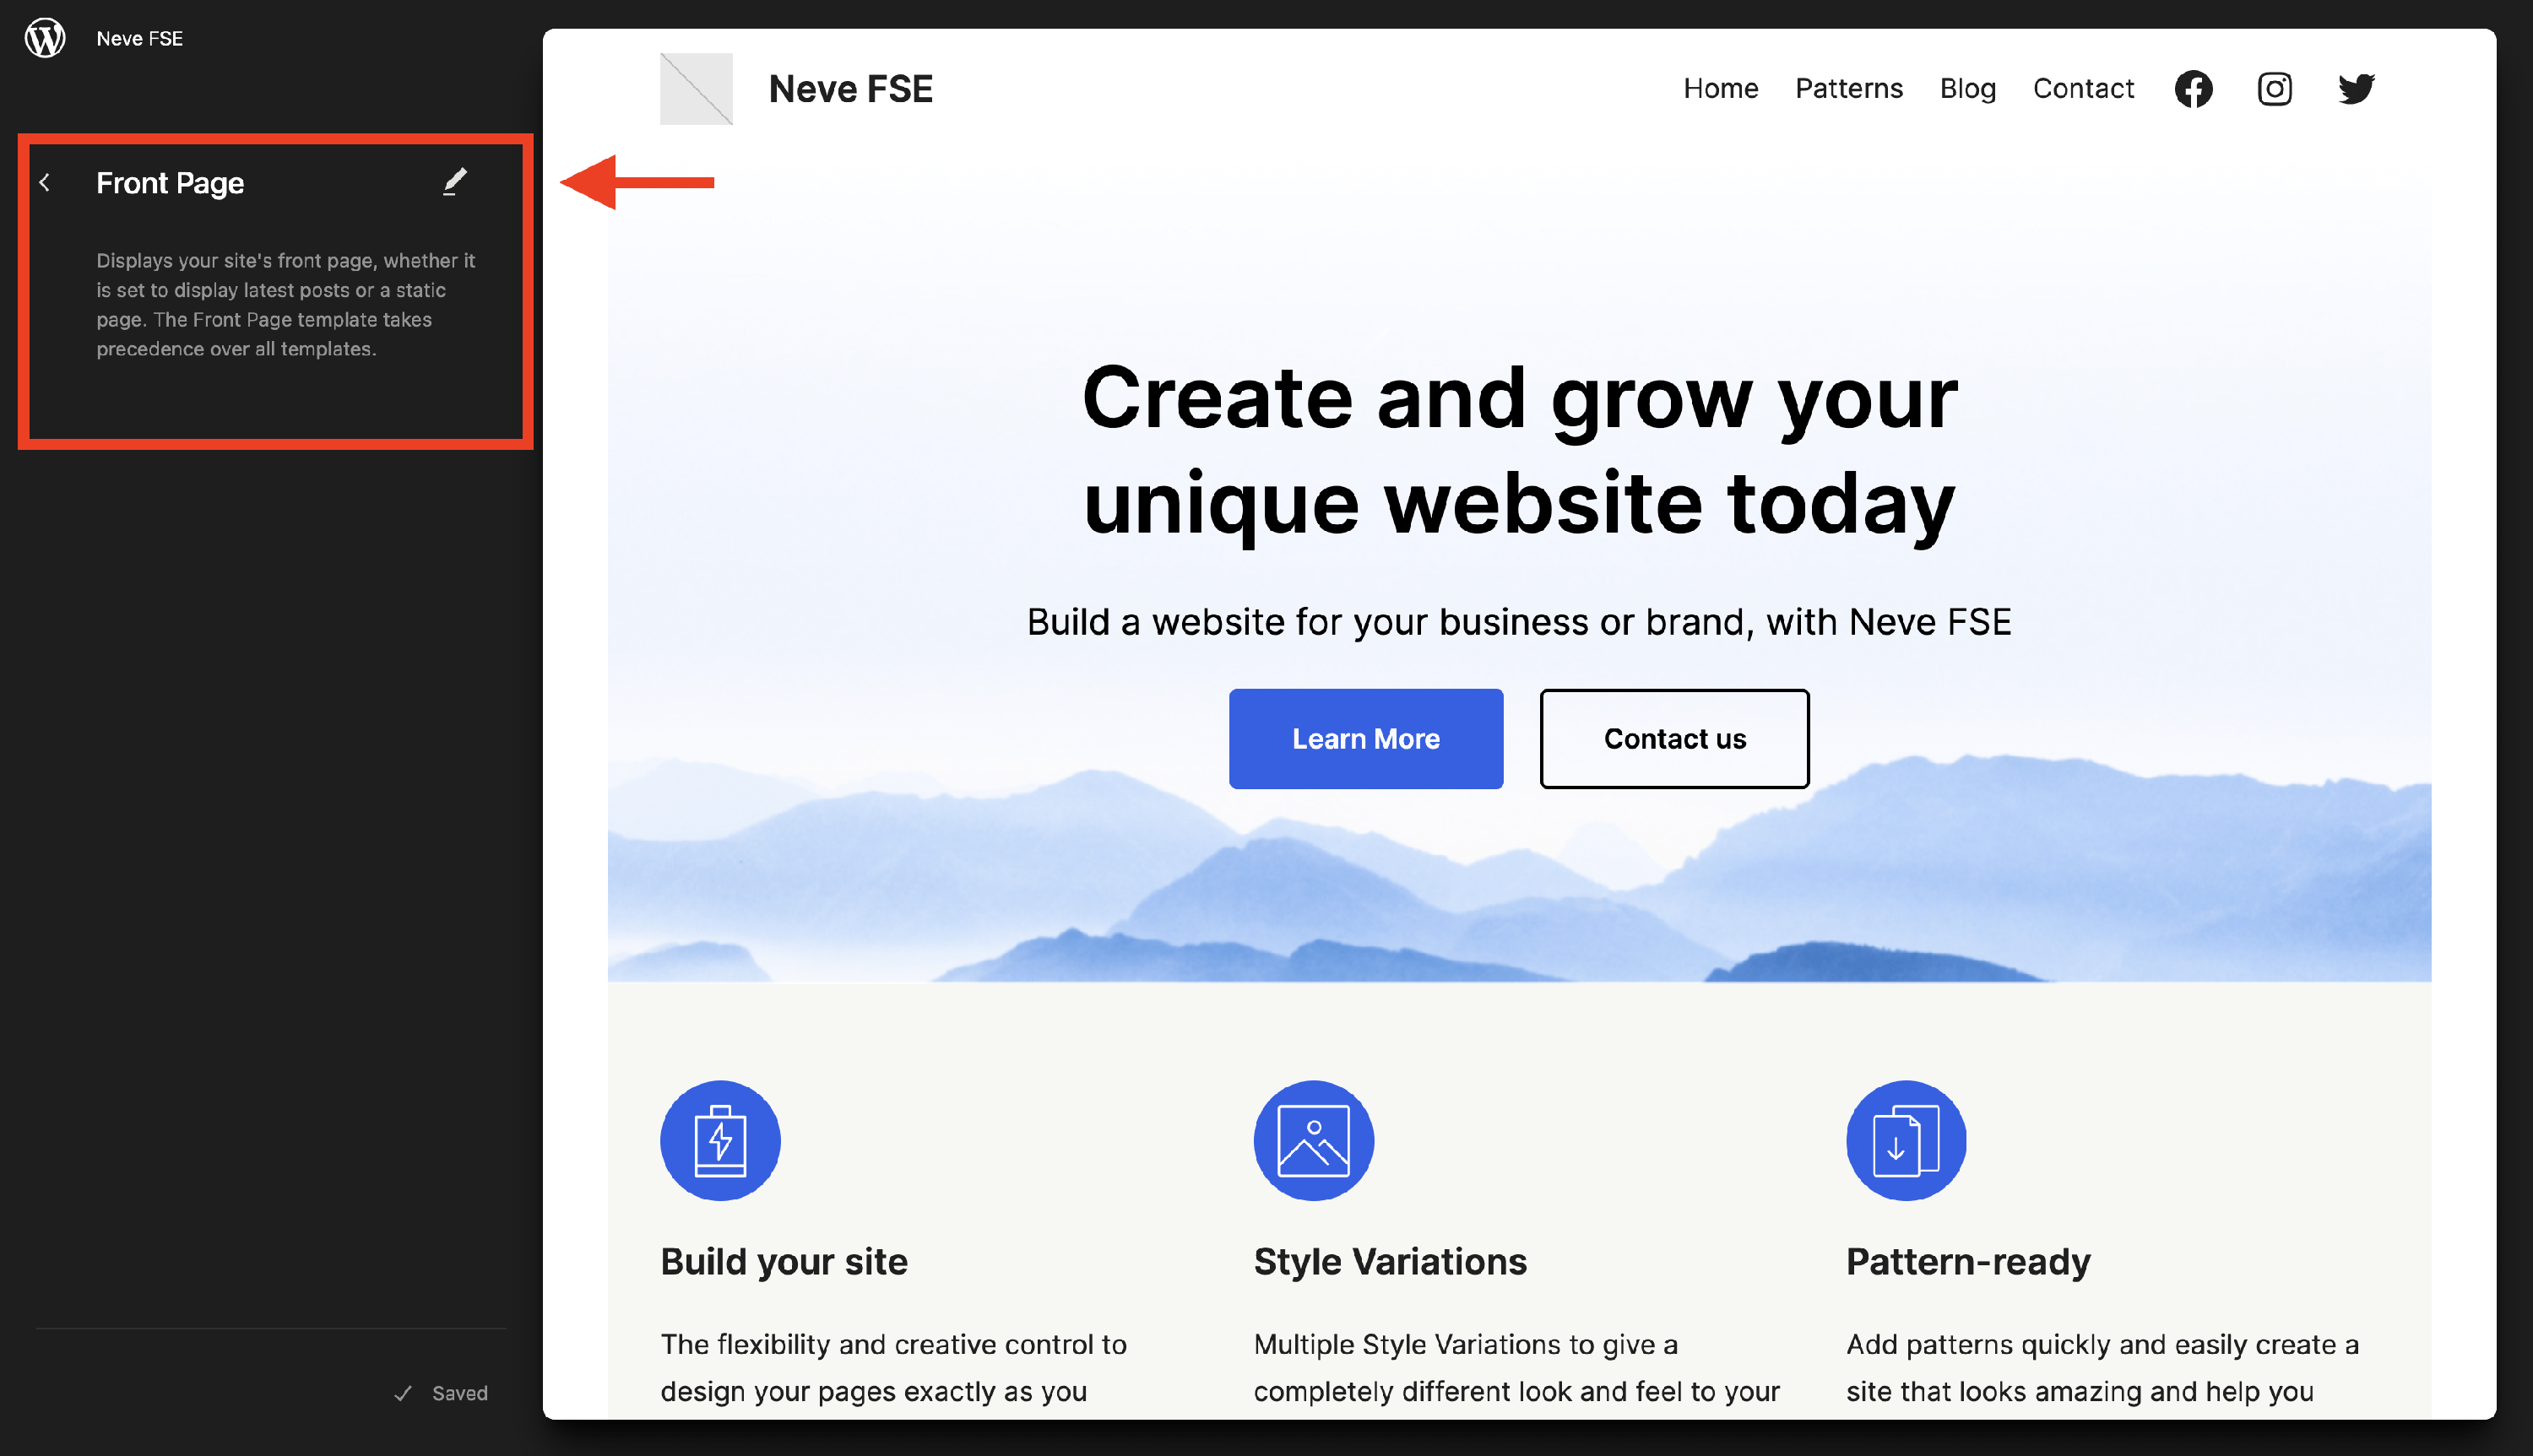The height and width of the screenshot is (1456, 2533).
Task: Open the Instagram social icon
Action: 2274,89
